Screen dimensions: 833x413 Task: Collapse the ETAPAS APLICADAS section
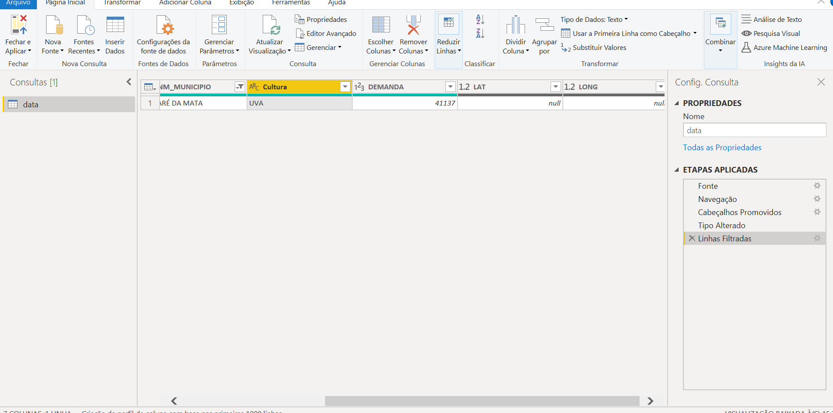tap(676, 169)
